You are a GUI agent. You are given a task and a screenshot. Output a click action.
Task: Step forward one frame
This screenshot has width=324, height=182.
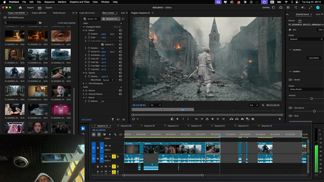pyautogui.click(x=218, y=119)
